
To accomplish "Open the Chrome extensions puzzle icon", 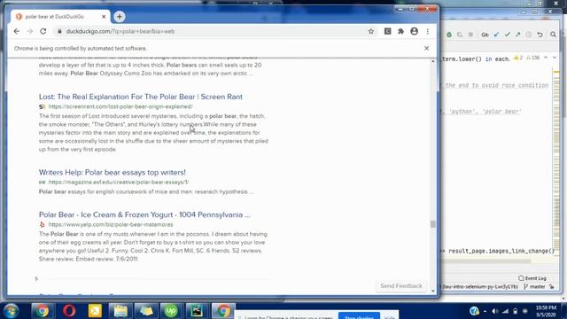I will [400, 32].
